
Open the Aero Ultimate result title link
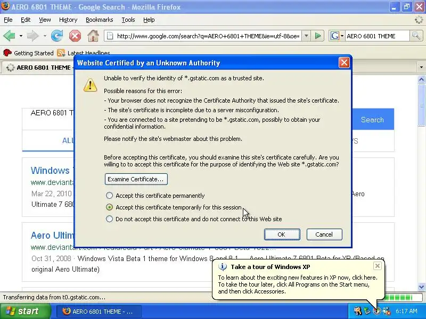coord(52,235)
